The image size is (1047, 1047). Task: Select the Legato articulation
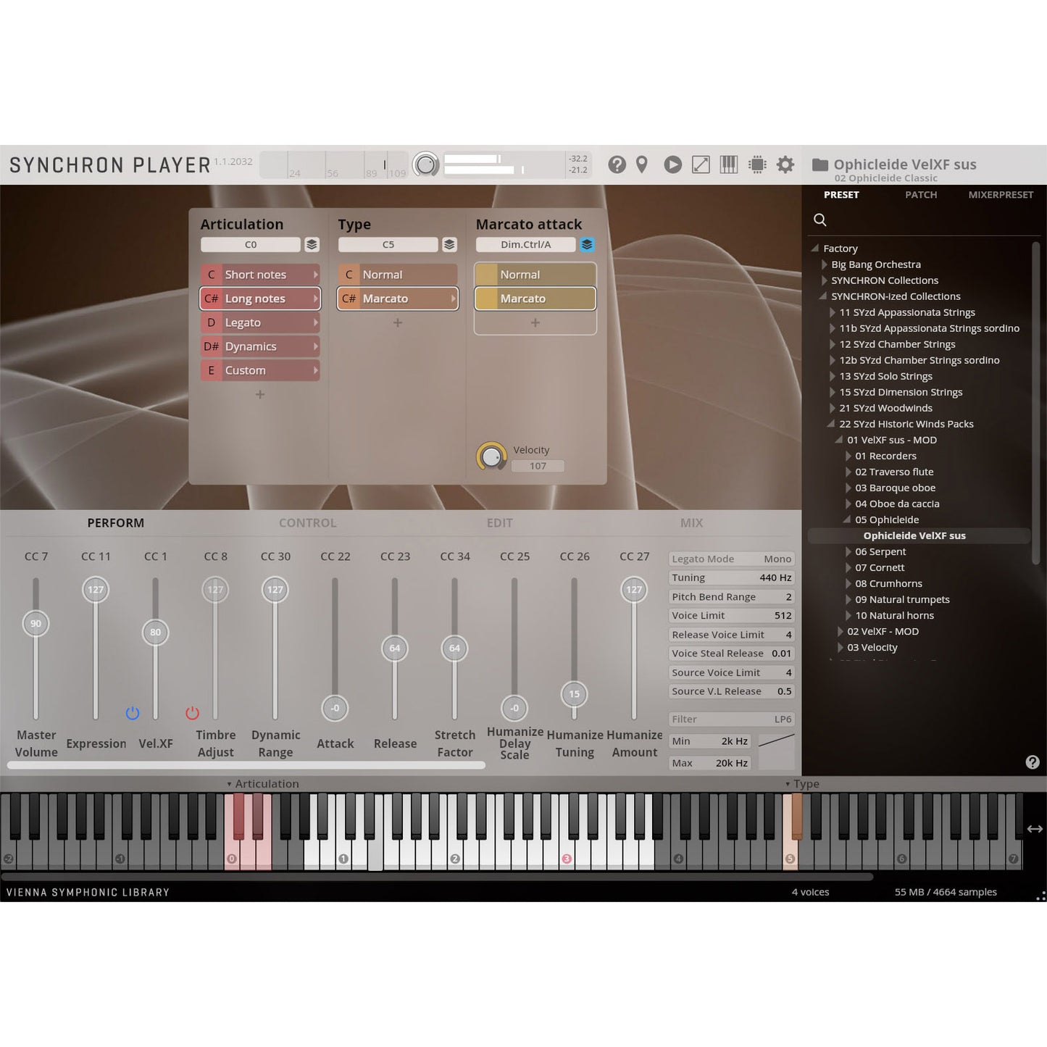[x=259, y=322]
